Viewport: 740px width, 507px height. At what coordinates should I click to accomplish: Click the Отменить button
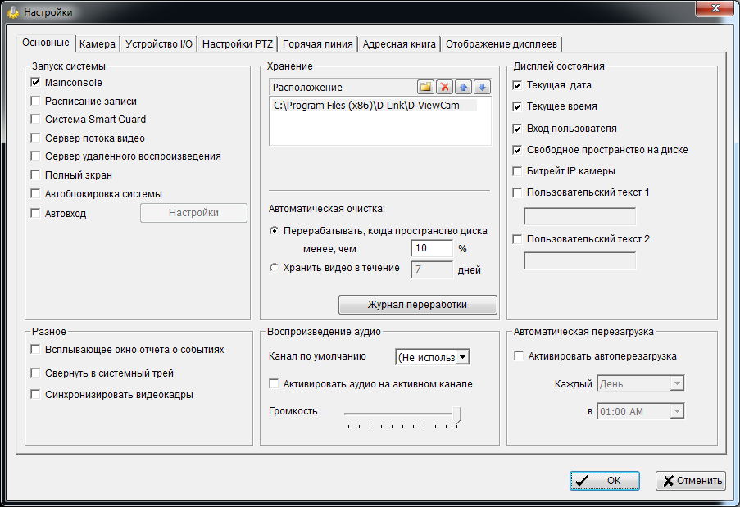pyautogui.click(x=690, y=481)
